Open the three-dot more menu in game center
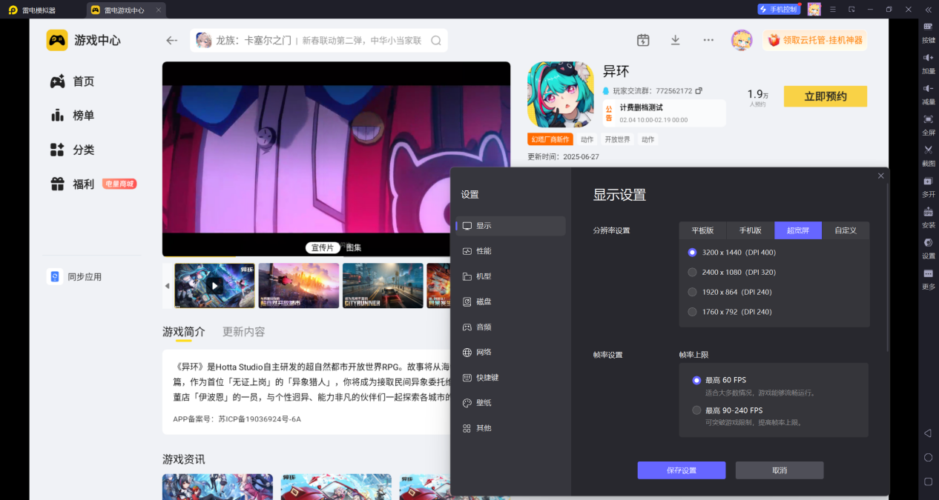This screenshot has width=939, height=500. click(x=708, y=41)
